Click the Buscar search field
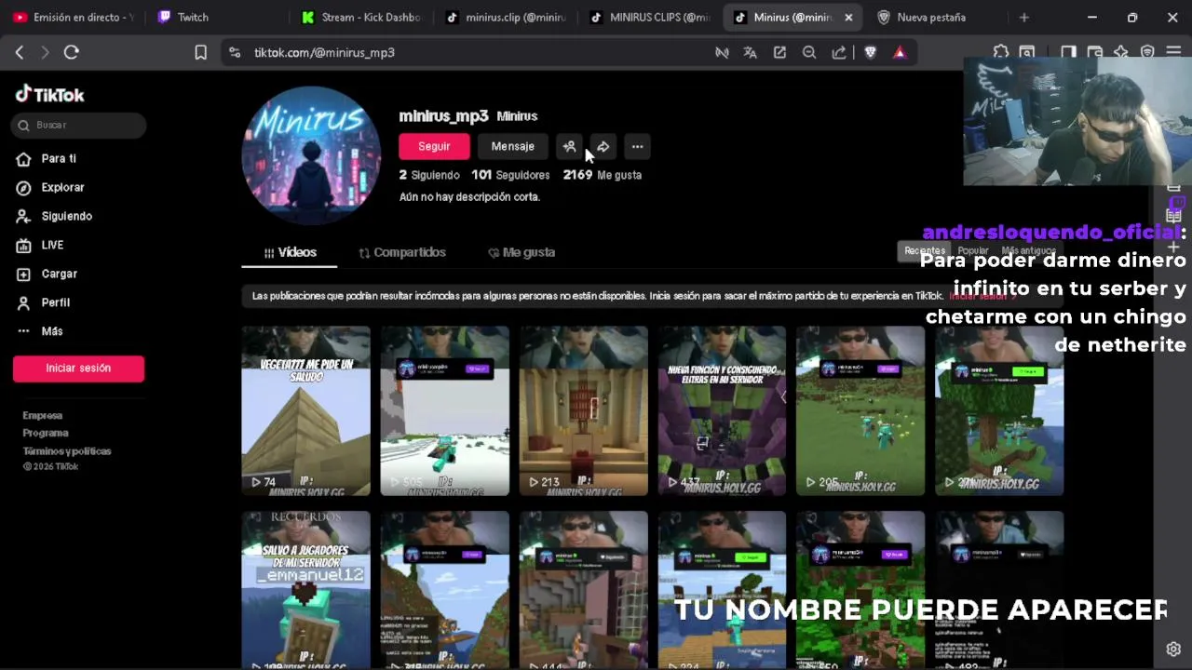The width and height of the screenshot is (1192, 670). 79,125
